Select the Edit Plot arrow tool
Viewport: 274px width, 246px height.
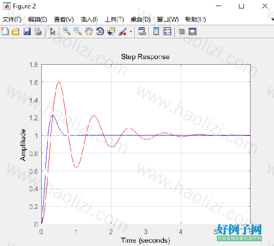pyautogui.click(x=52, y=32)
